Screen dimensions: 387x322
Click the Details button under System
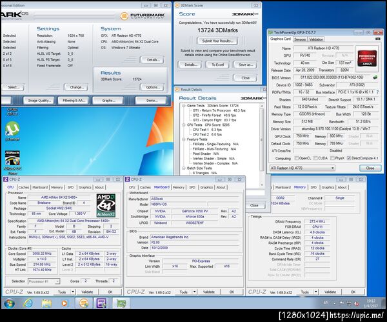[x=153, y=60]
